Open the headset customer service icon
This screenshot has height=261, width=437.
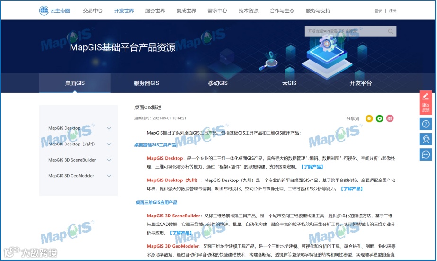click(426, 139)
